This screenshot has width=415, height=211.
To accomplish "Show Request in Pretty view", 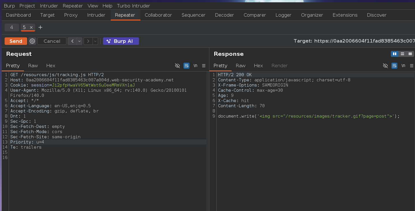I will click(13, 66).
